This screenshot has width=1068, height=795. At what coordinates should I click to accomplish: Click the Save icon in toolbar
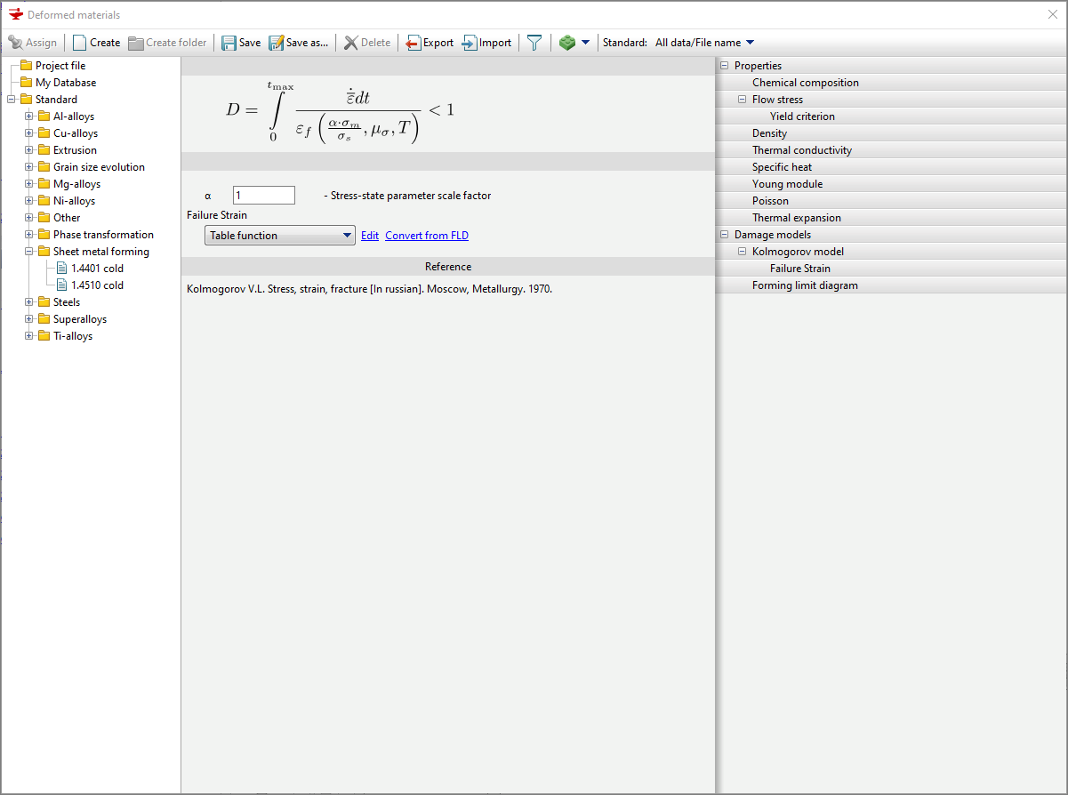coord(229,43)
